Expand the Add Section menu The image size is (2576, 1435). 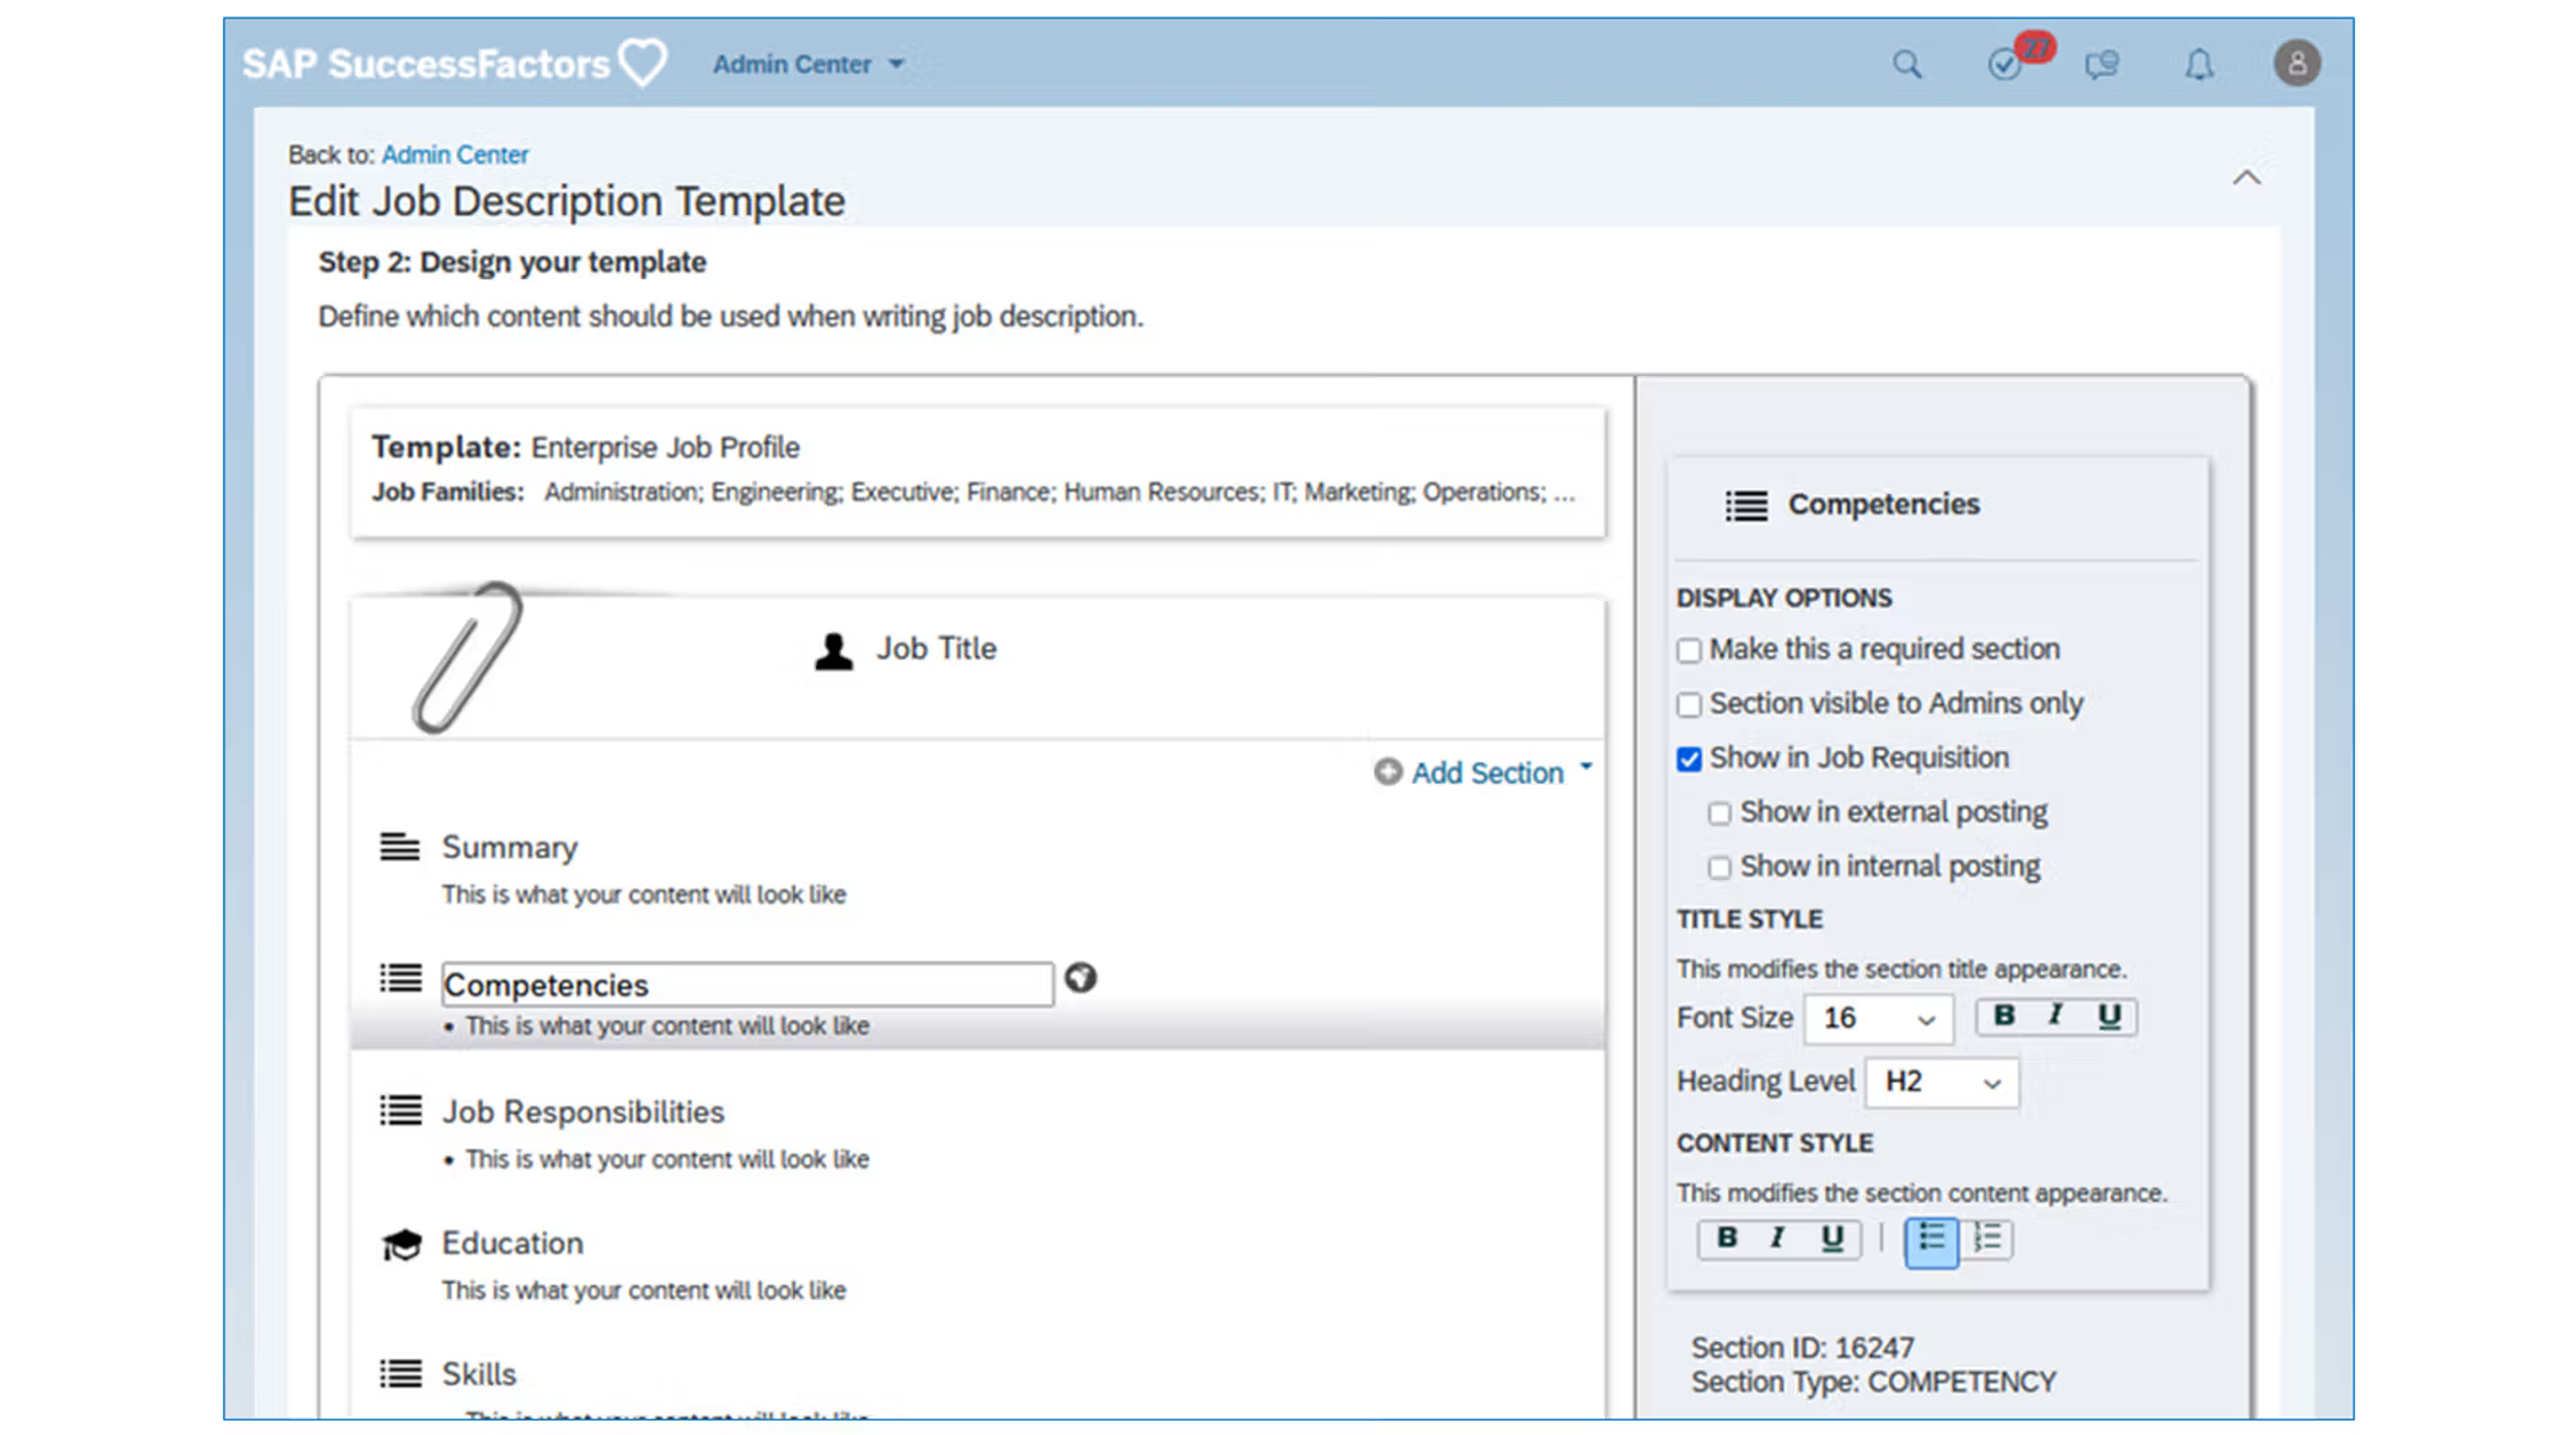pyautogui.click(x=1487, y=772)
